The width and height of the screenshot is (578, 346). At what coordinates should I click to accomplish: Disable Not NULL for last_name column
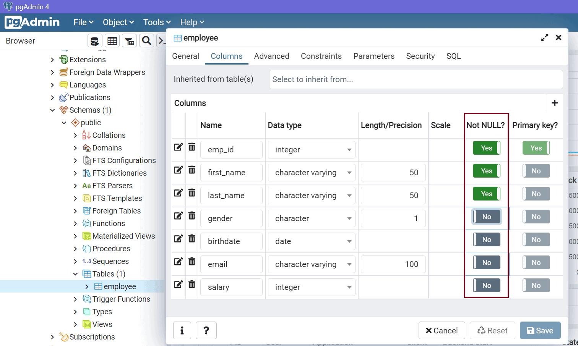[486, 194]
